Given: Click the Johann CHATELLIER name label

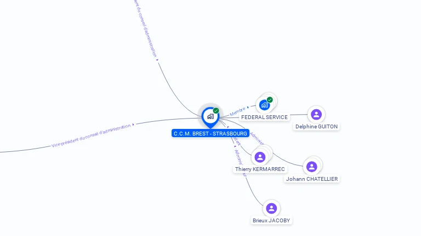Looking at the screenshot, I should click(x=312, y=179).
